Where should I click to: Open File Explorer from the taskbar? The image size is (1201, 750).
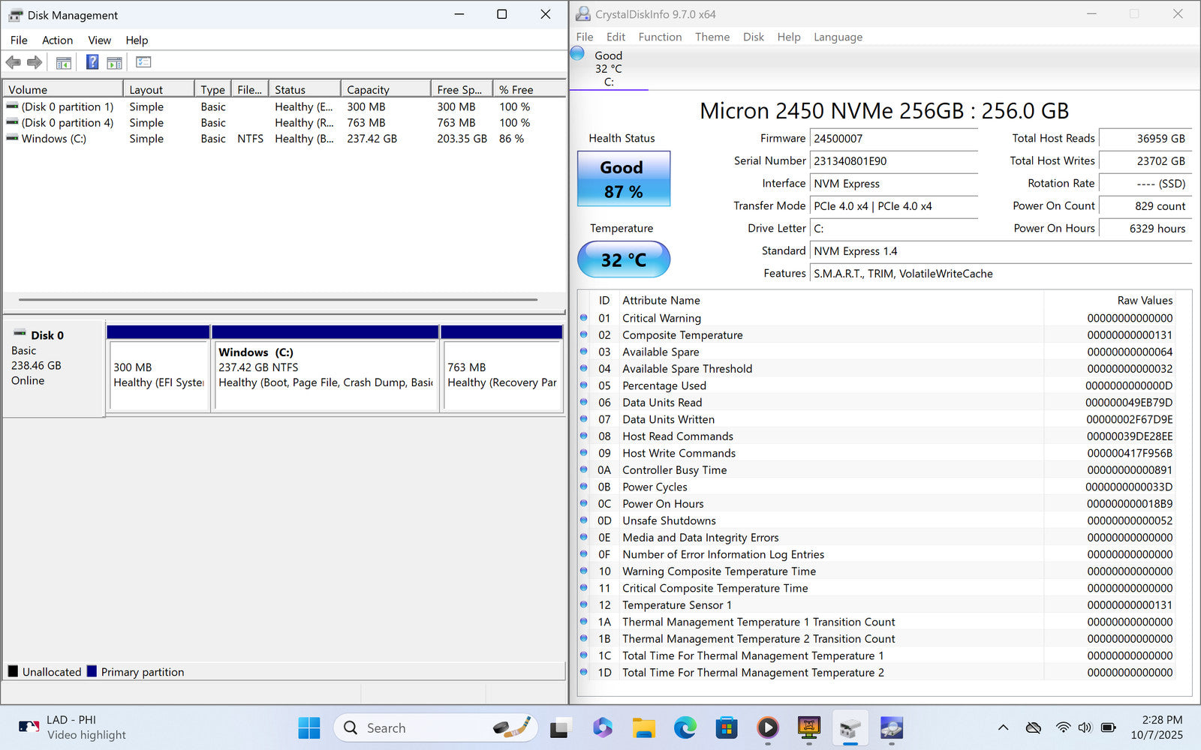(x=643, y=727)
